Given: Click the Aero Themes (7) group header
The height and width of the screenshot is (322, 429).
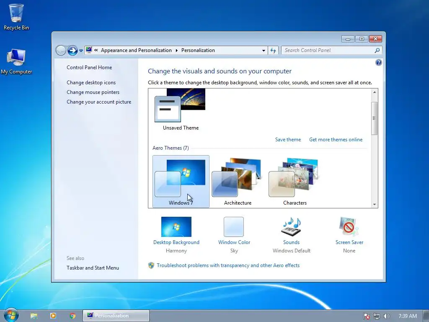Looking at the screenshot, I should click(171, 148).
